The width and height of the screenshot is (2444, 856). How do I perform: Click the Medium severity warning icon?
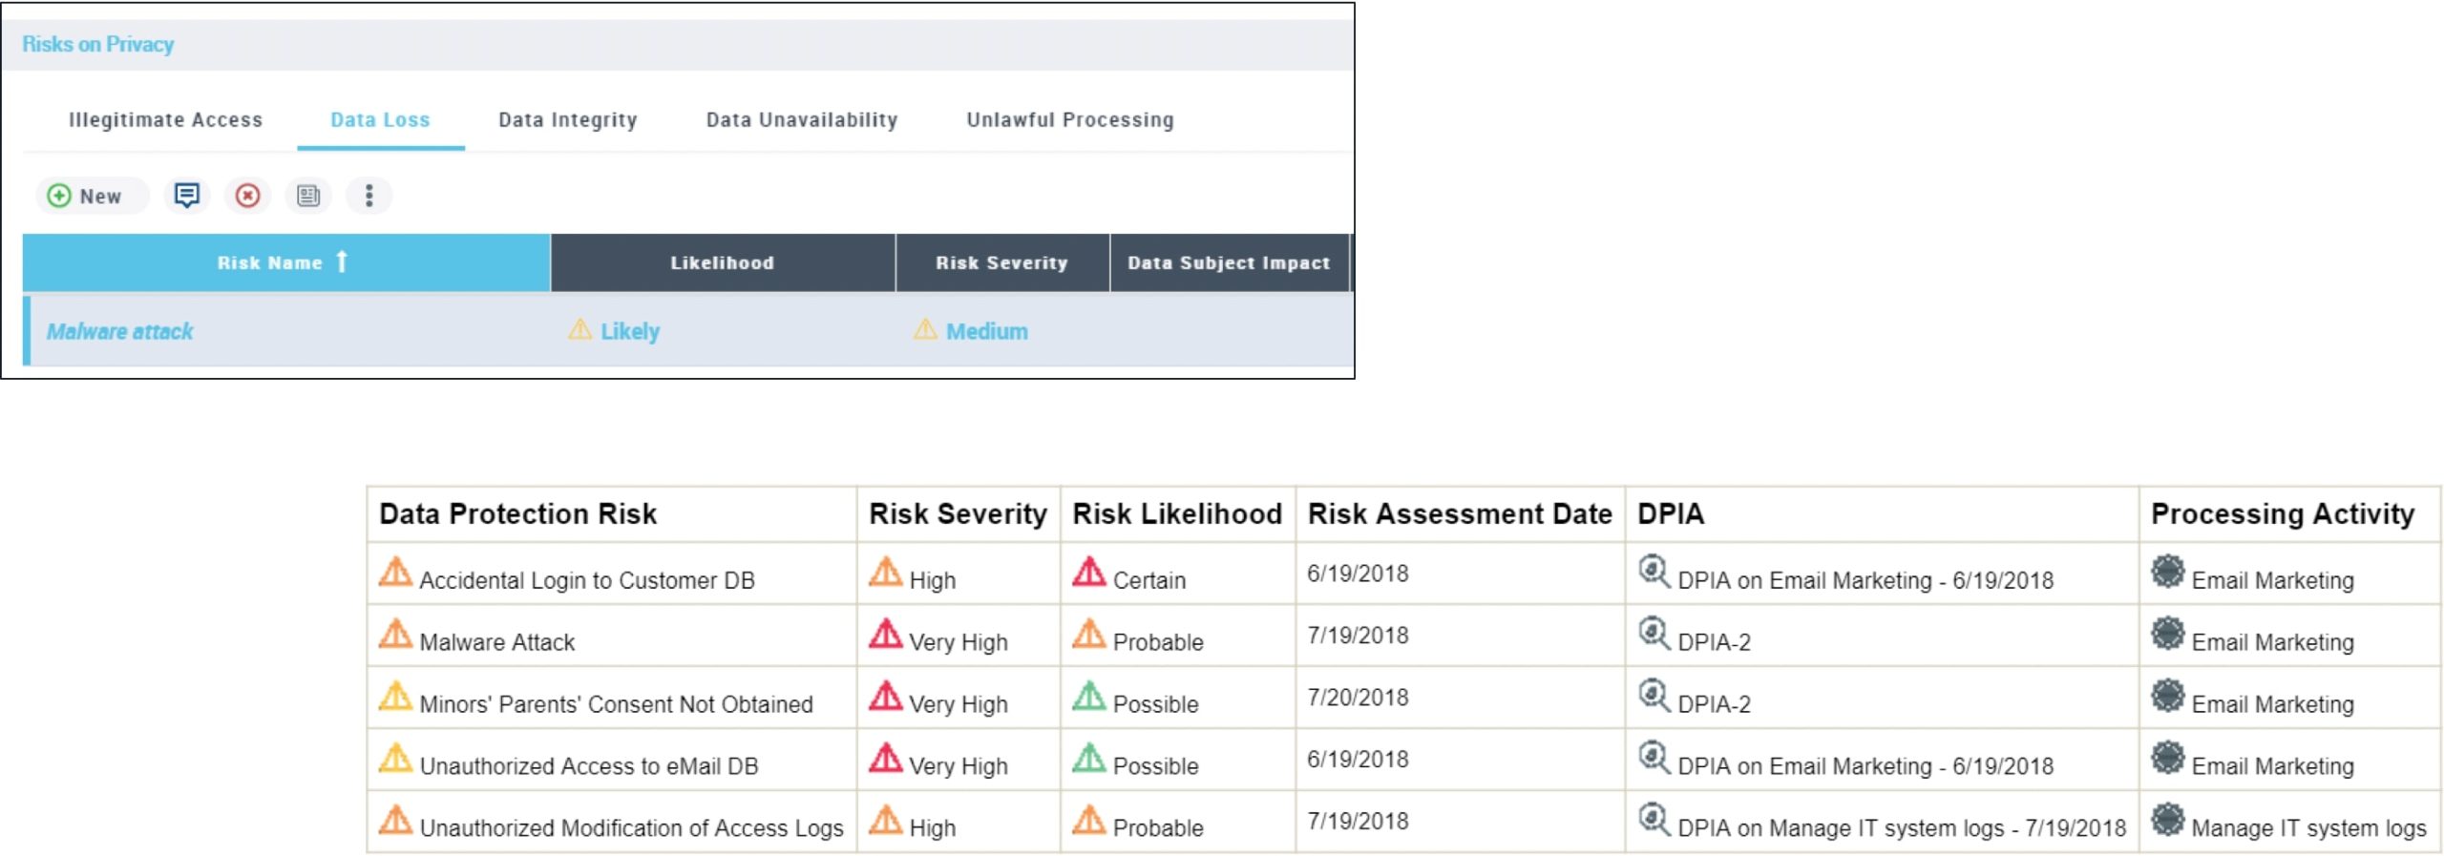pos(924,330)
